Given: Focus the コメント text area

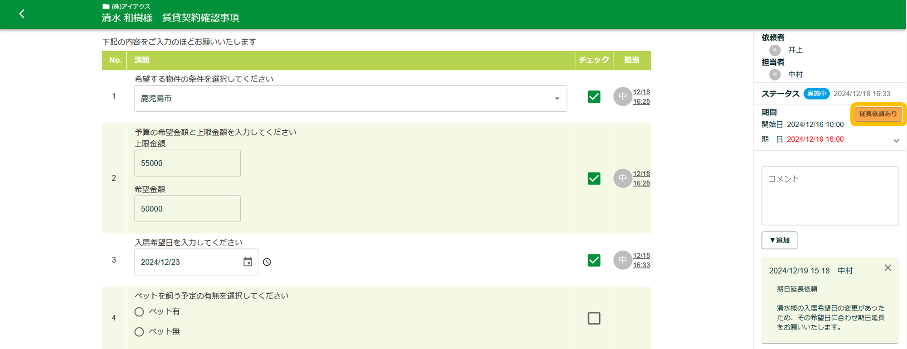Looking at the screenshot, I should [x=829, y=196].
